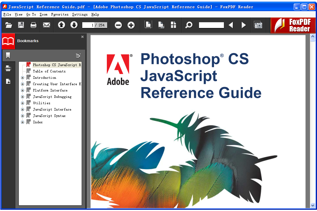Zoom in using the plus icon
Screen dimensions: 317x211
point(131,25)
